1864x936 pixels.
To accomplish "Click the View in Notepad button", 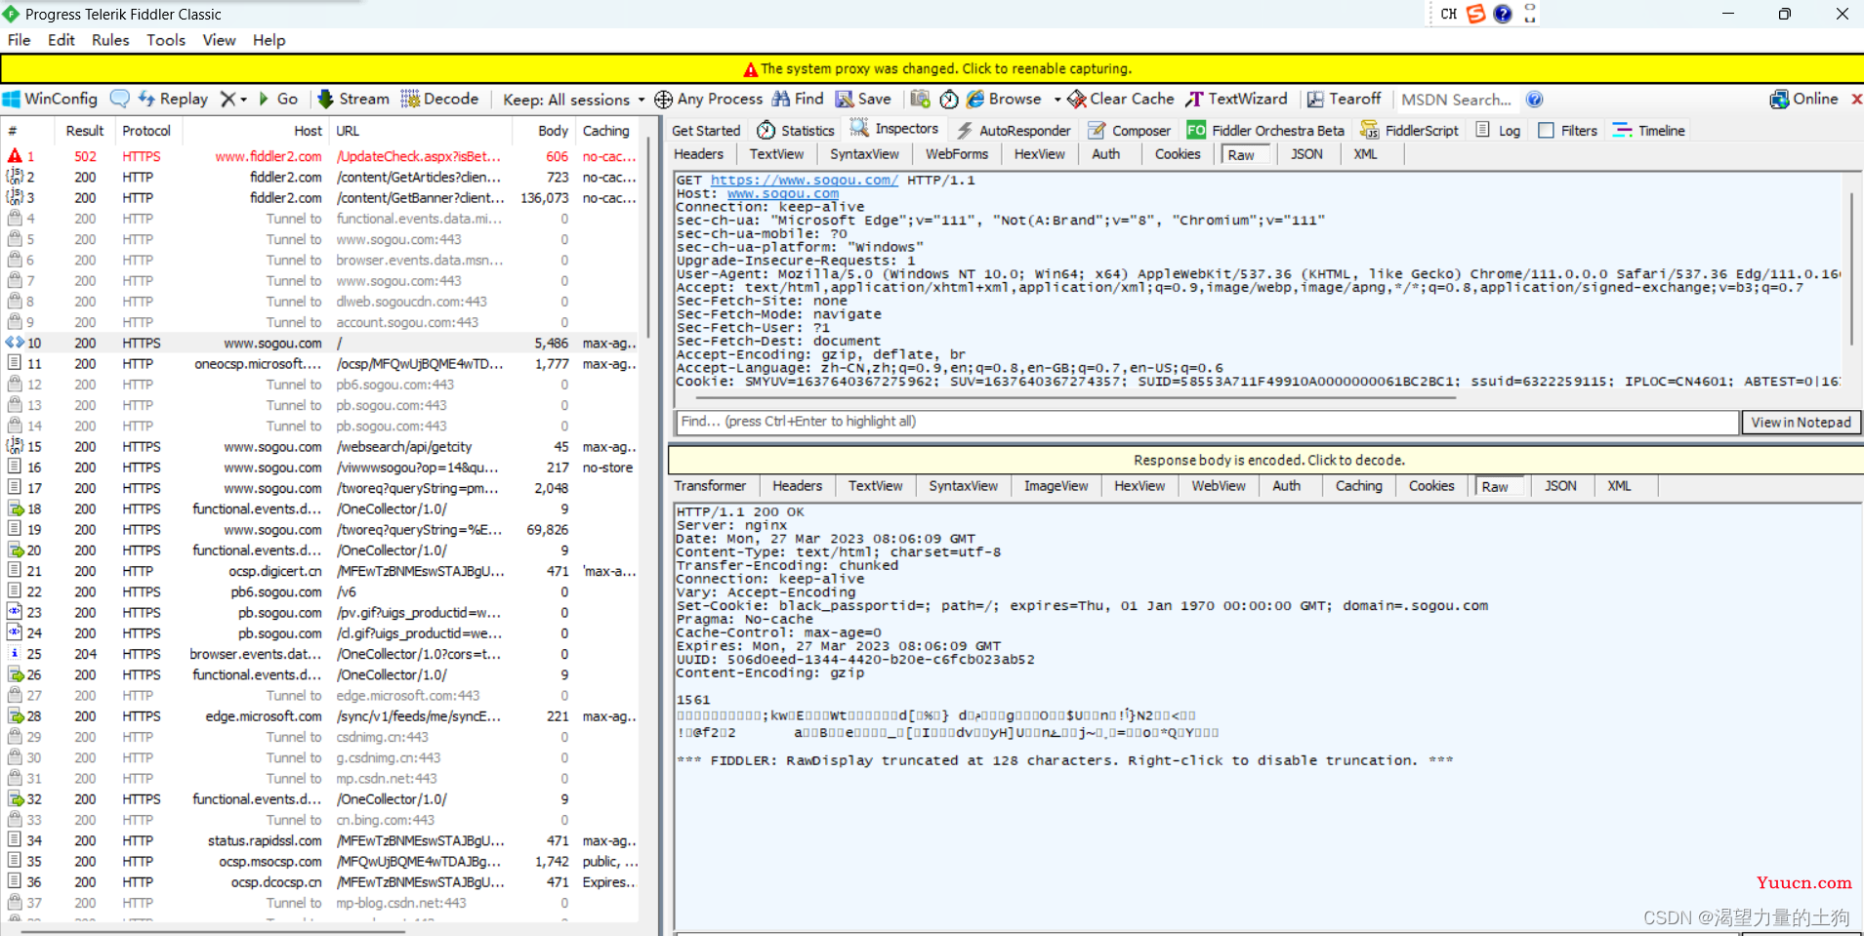I will coord(1801,422).
